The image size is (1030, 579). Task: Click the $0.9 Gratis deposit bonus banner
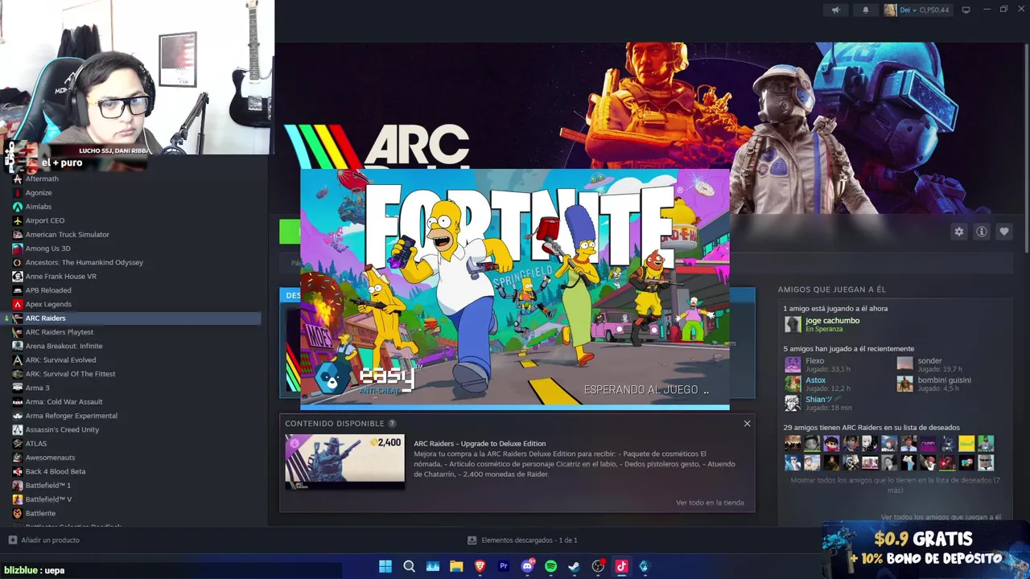point(925,548)
